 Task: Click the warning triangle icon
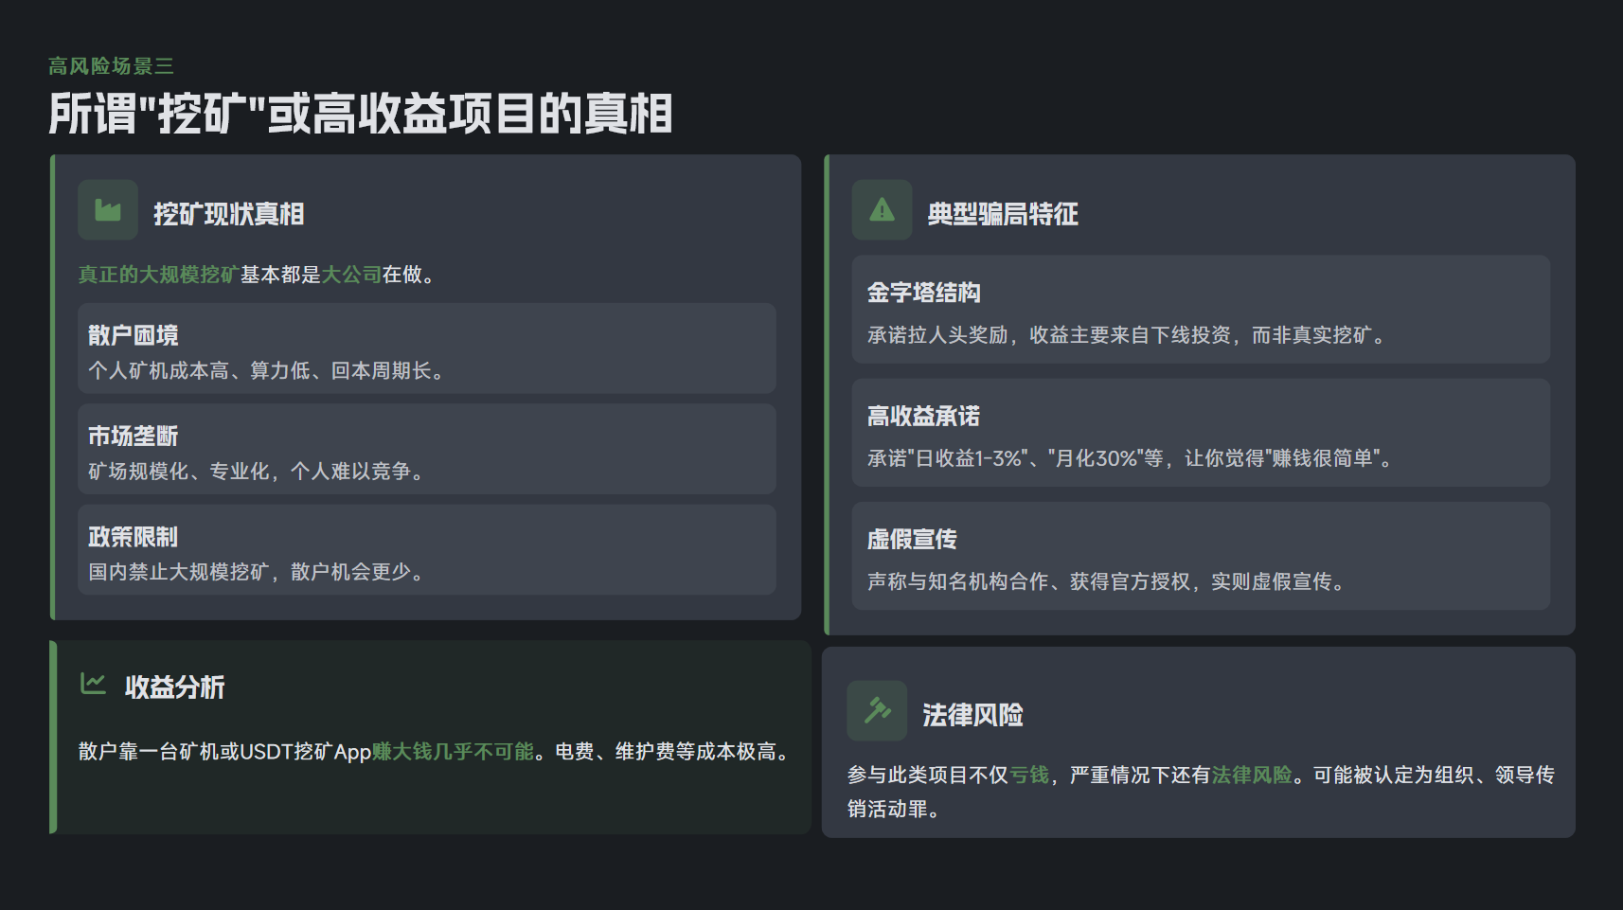click(882, 210)
